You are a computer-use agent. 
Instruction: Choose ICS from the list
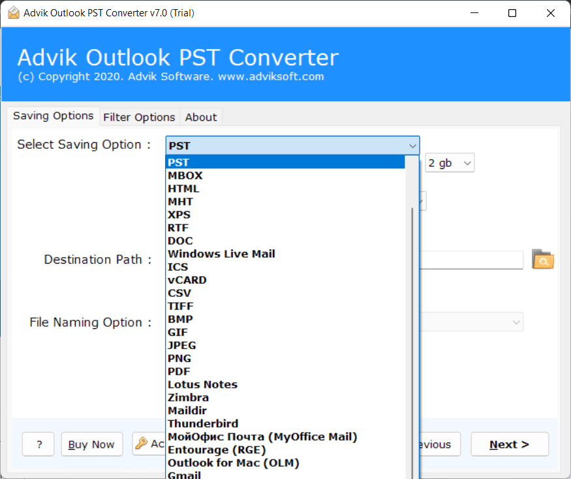coord(285,267)
